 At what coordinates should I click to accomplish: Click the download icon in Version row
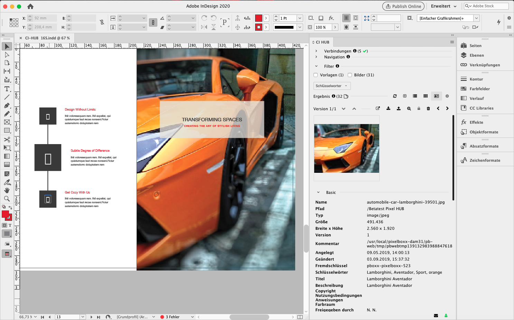[388, 109]
